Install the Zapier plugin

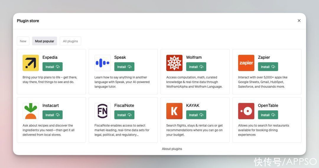tap(268, 67)
